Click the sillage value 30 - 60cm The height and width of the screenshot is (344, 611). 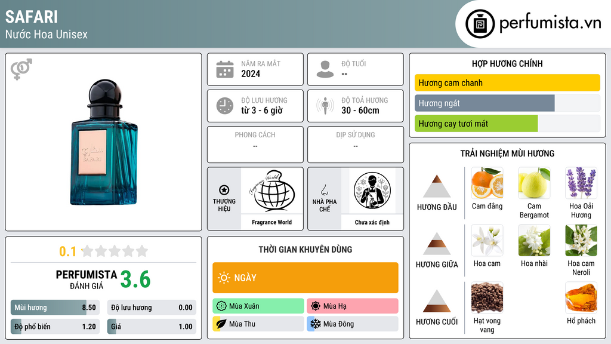click(360, 110)
